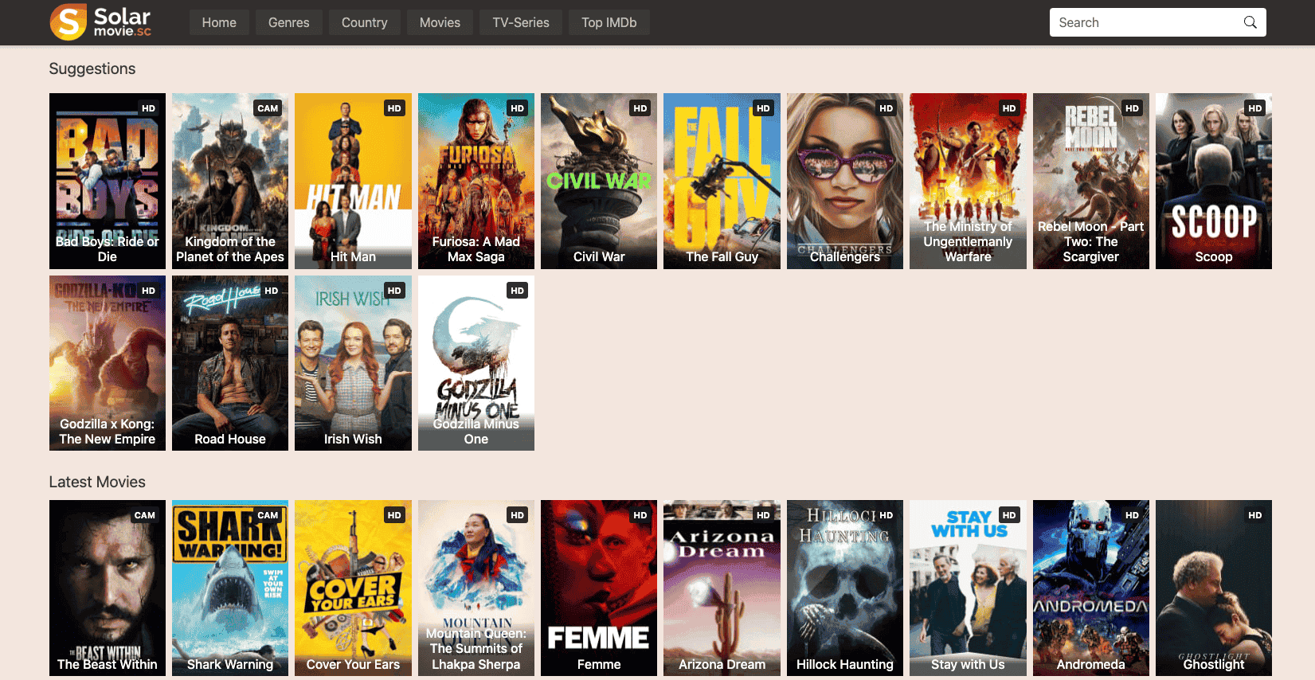Screen dimensions: 1315x680
Task: Click the HD badge on Hit Man poster
Action: click(394, 108)
